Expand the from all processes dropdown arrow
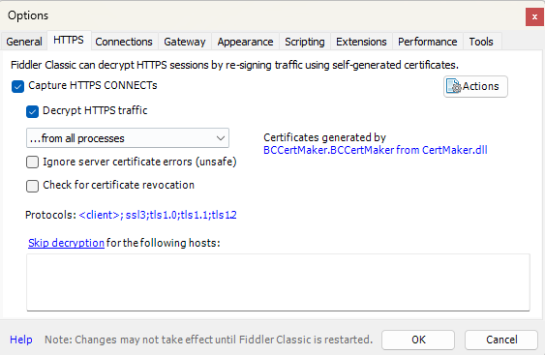The image size is (545, 355). coord(220,138)
